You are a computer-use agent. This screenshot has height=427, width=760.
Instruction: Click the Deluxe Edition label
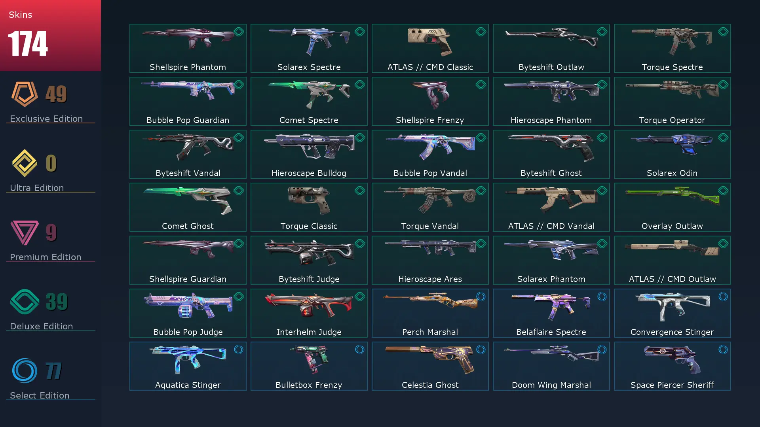click(x=42, y=326)
